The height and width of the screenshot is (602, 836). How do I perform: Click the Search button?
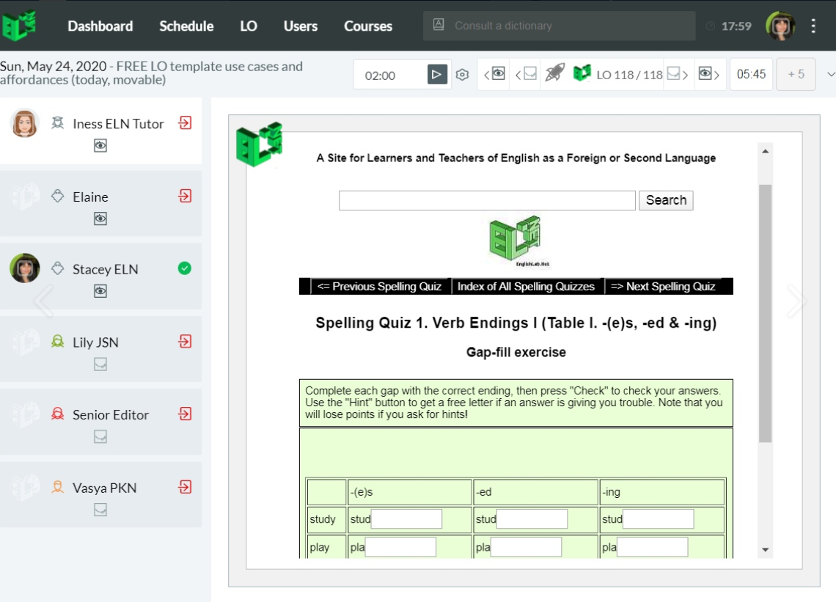pos(666,200)
